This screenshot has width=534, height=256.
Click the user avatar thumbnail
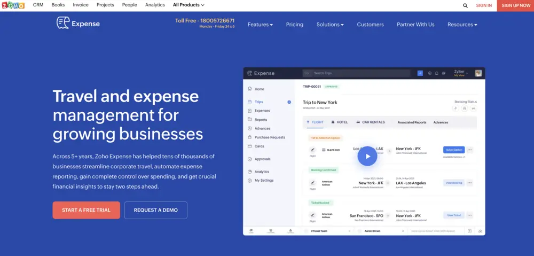[x=478, y=73]
